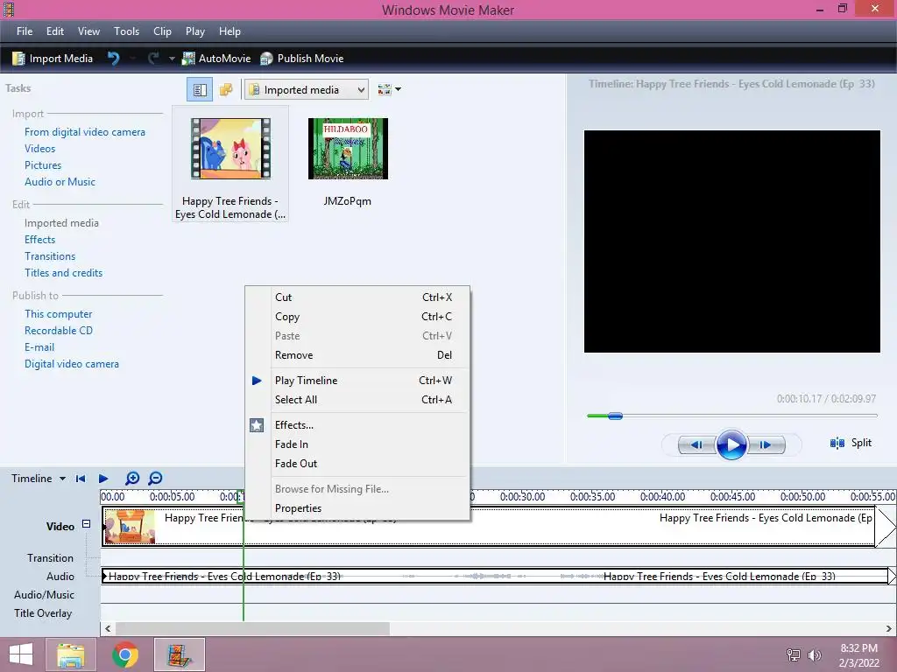Publish to Recordable CD
This screenshot has width=897, height=672.
point(59,330)
